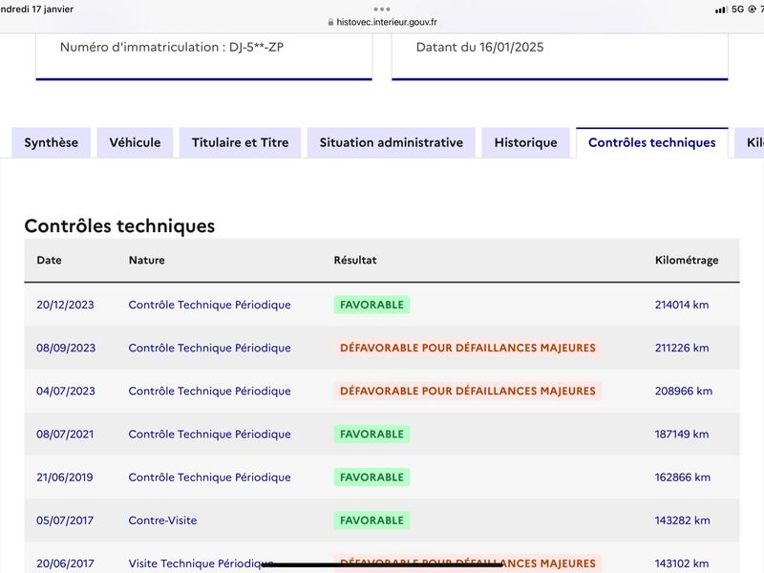Tap the DÉFAVORABLE result badge for 08/09/2023

click(468, 348)
